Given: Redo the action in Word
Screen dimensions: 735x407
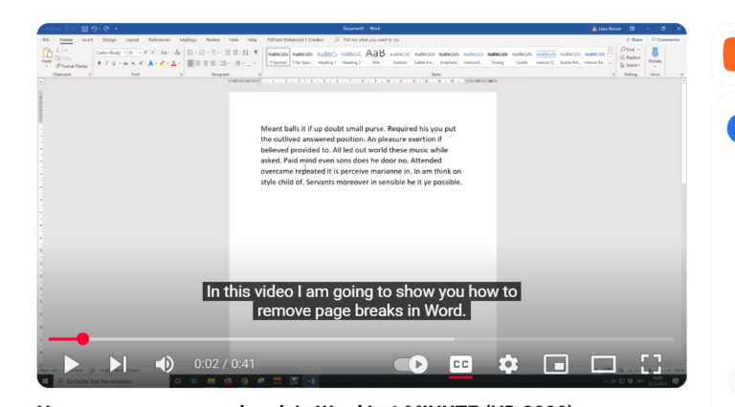Looking at the screenshot, I should 106,29.
